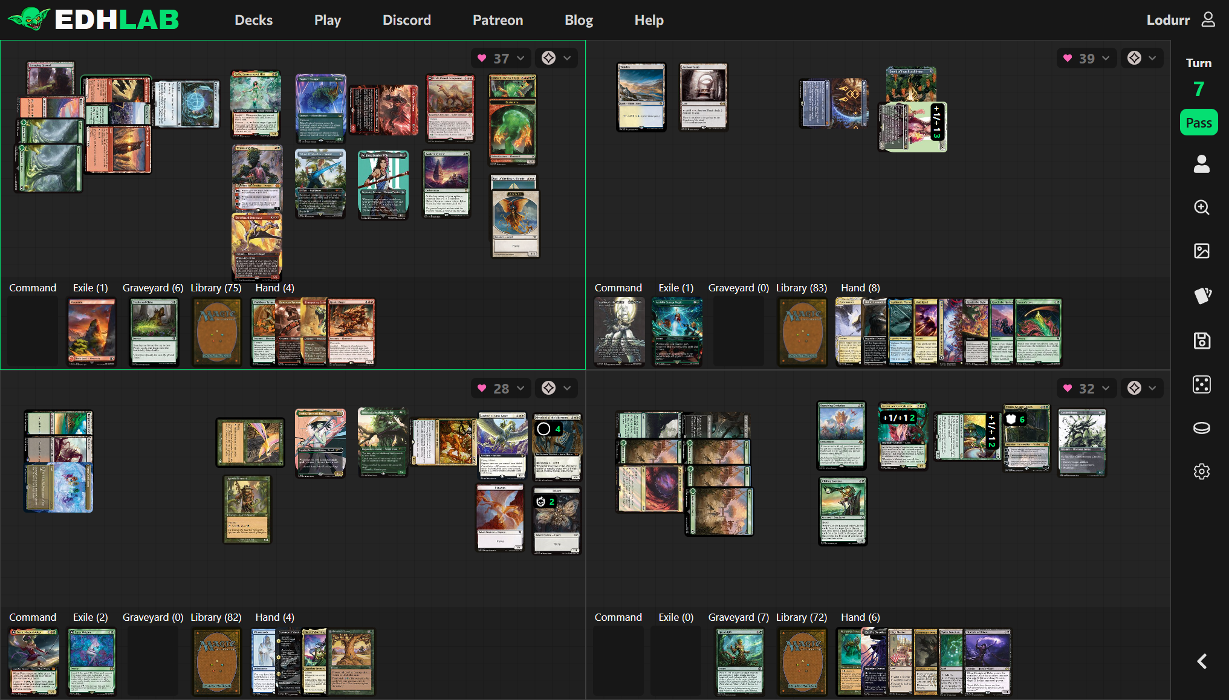Click the card hand icon in sidebar
This screenshot has height=700, width=1229.
click(x=1202, y=296)
